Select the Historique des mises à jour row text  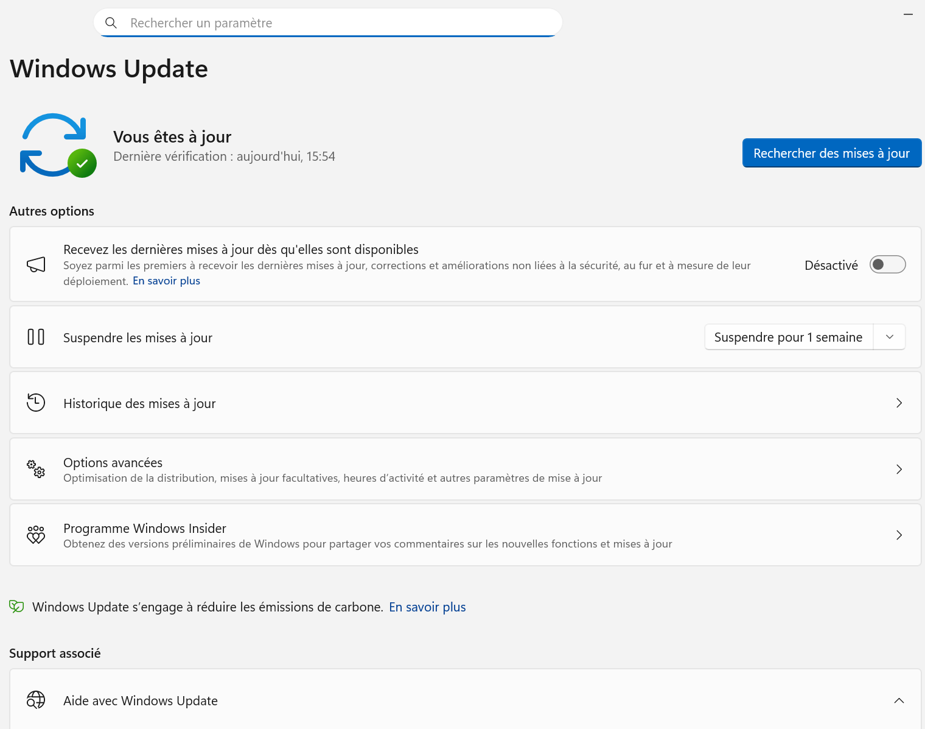pyautogui.click(x=139, y=403)
